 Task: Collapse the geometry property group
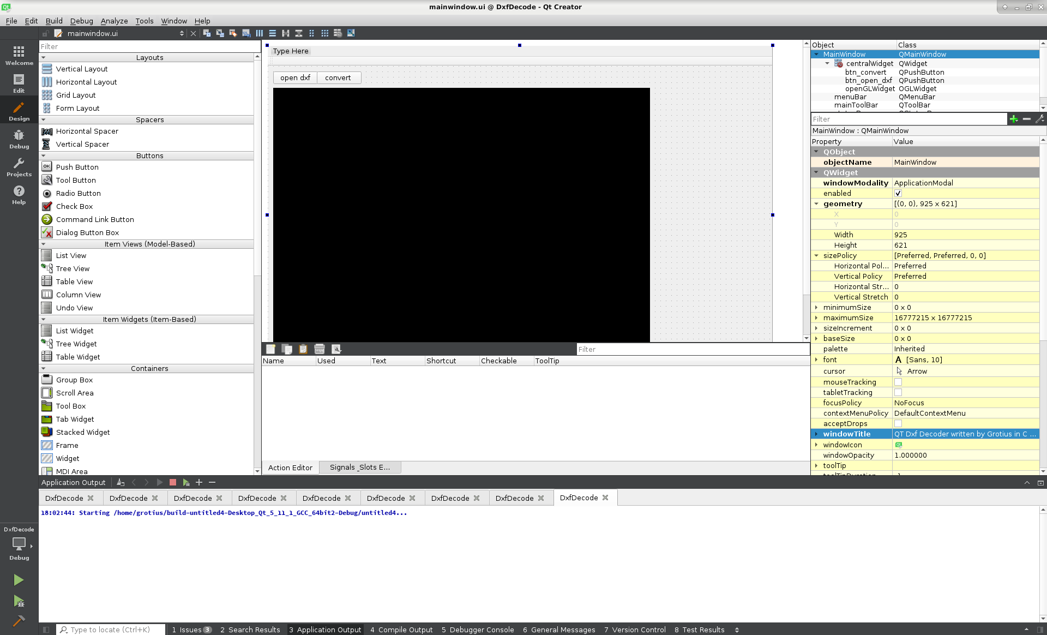pyautogui.click(x=816, y=203)
